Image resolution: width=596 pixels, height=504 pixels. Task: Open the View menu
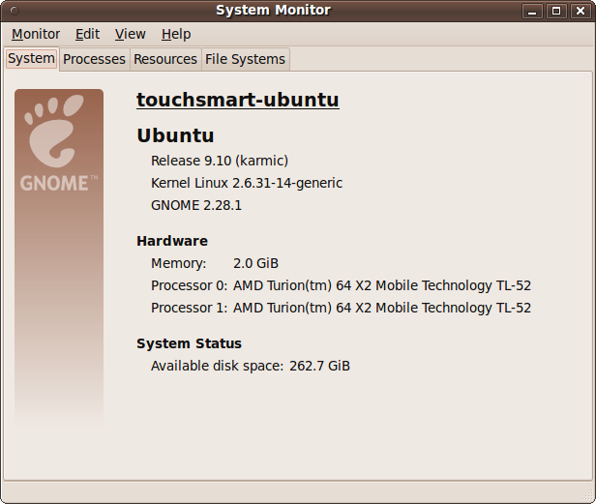point(131,34)
